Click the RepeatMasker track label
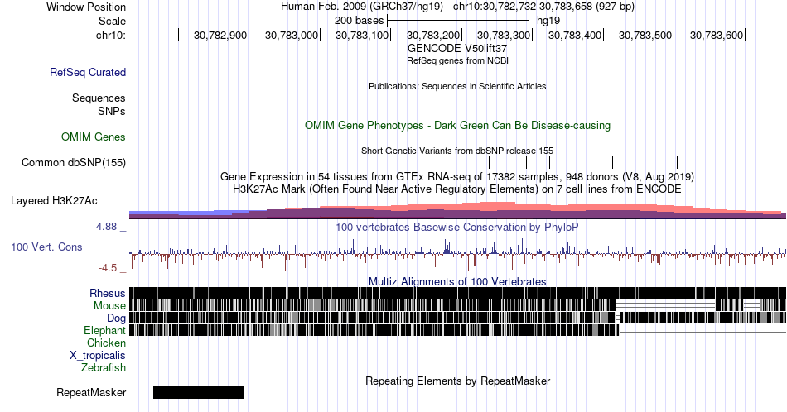This screenshot has height=412, width=787. click(x=91, y=392)
